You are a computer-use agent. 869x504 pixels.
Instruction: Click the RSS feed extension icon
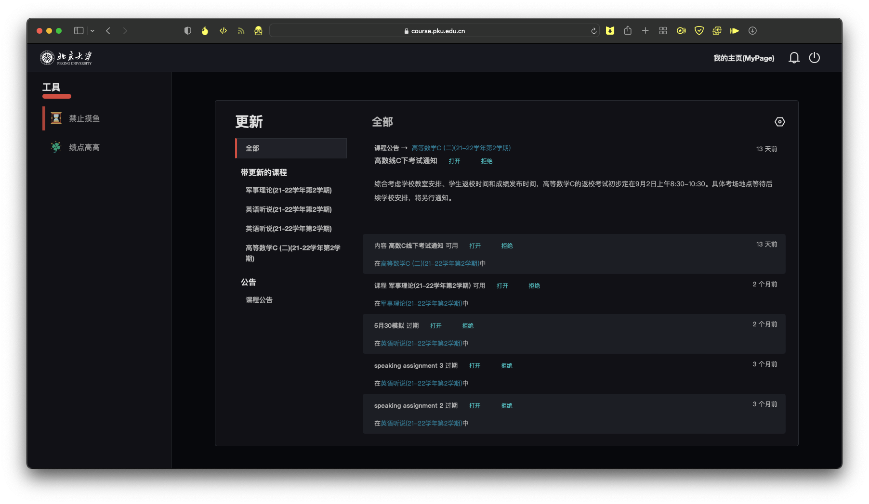241,31
